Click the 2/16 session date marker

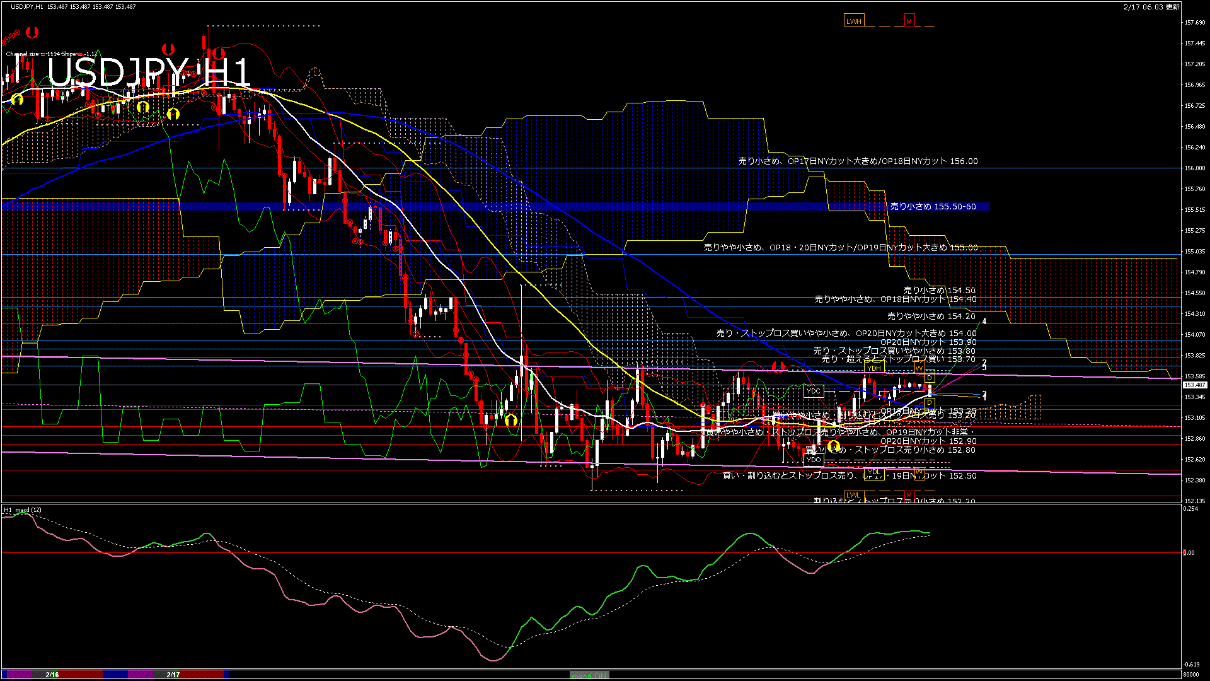[52, 675]
